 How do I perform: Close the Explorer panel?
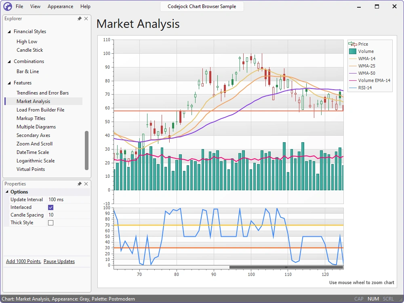click(86, 19)
